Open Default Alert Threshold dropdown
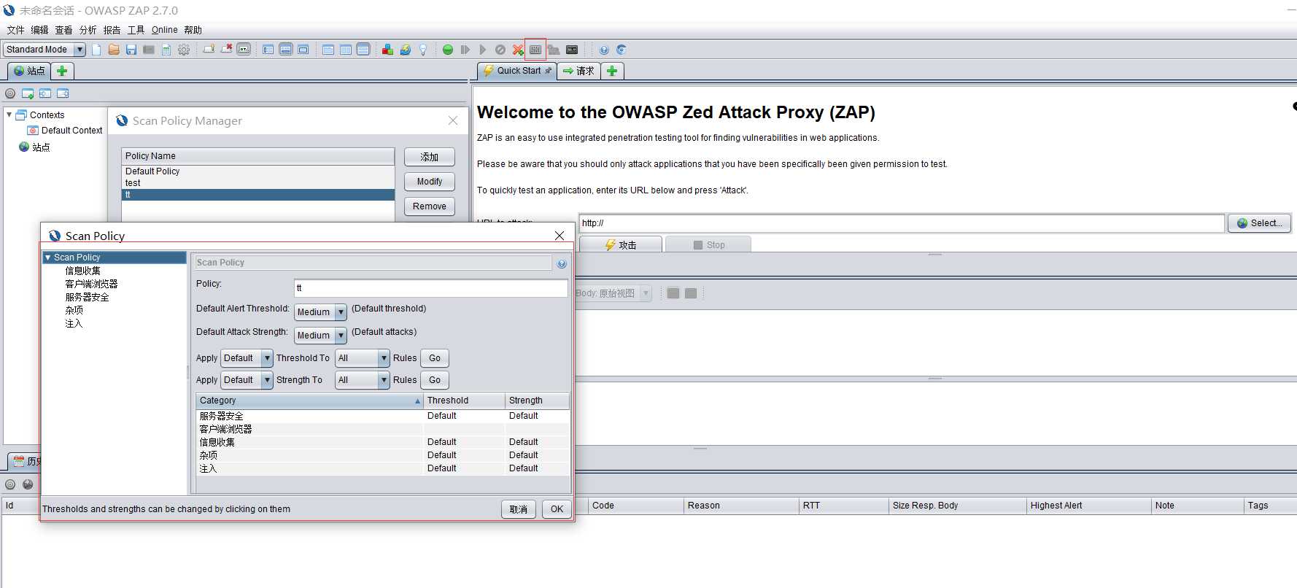The height and width of the screenshot is (588, 1297). click(320, 312)
